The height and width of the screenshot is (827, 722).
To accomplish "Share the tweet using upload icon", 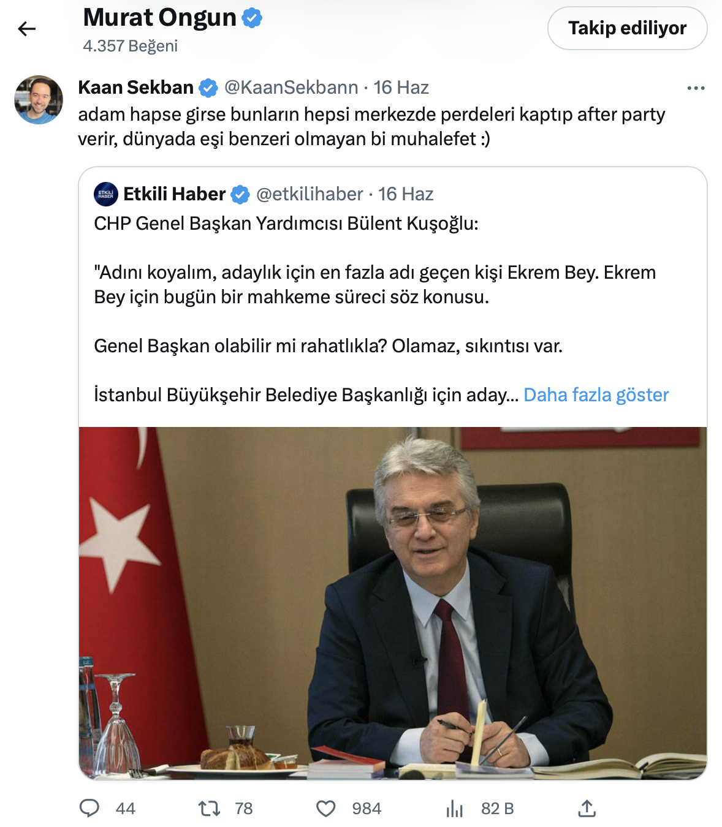I will [x=587, y=809].
